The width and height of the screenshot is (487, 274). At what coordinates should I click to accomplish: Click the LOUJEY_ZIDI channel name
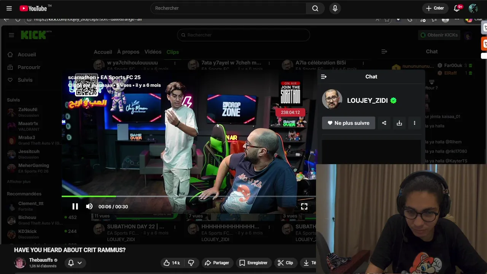[x=367, y=100]
